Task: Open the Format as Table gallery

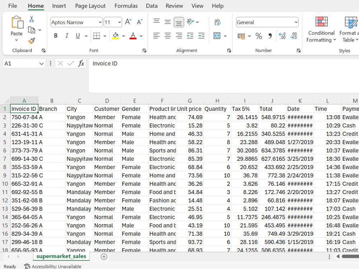Action: (x=349, y=29)
